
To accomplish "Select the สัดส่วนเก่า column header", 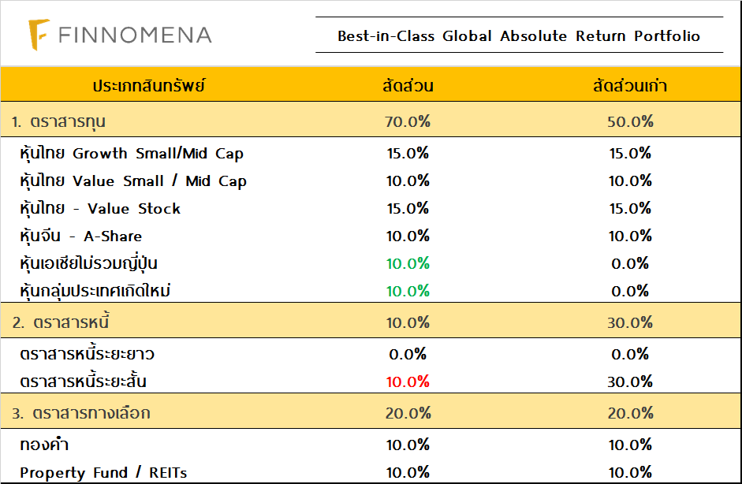I will 630,86.
